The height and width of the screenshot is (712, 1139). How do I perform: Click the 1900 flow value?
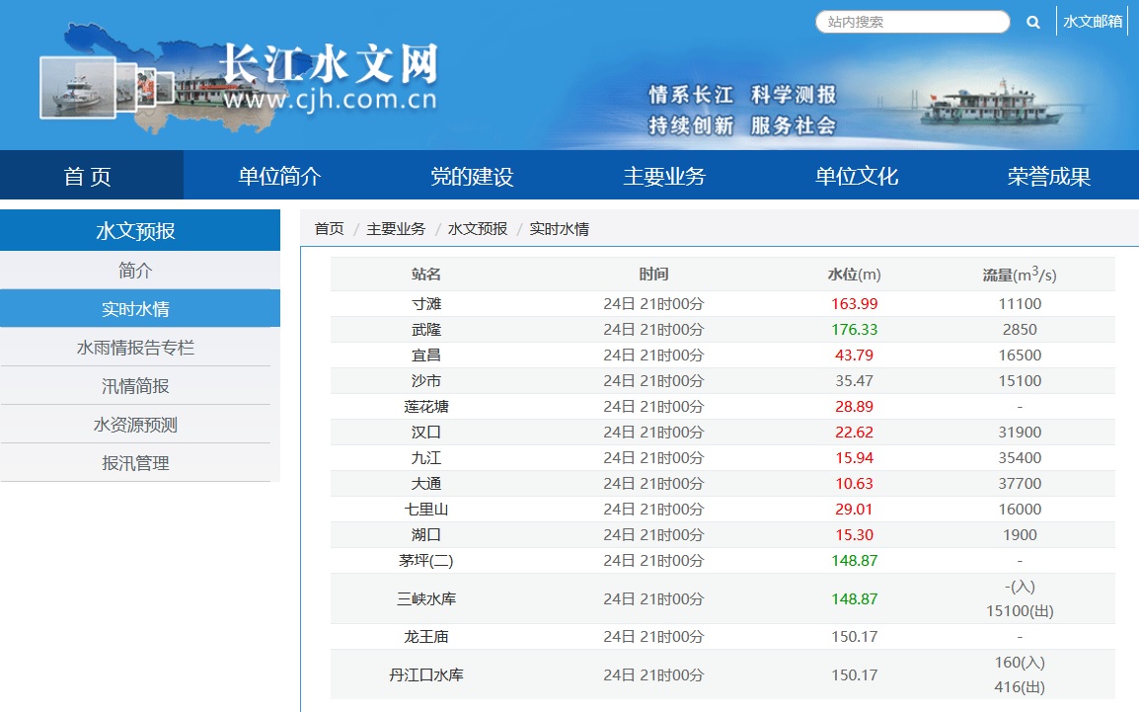pyautogui.click(x=1020, y=534)
